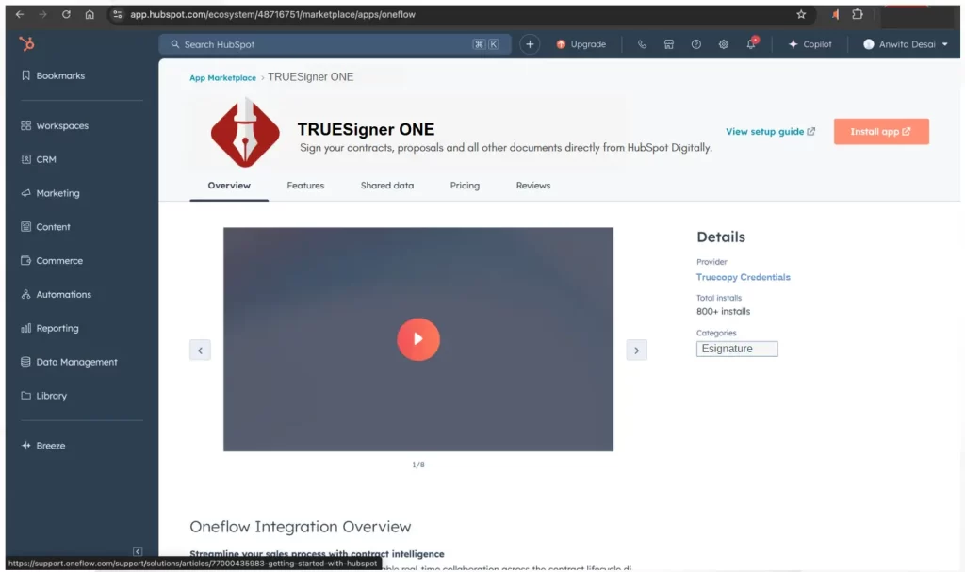Open the phone calling icon

pos(642,44)
